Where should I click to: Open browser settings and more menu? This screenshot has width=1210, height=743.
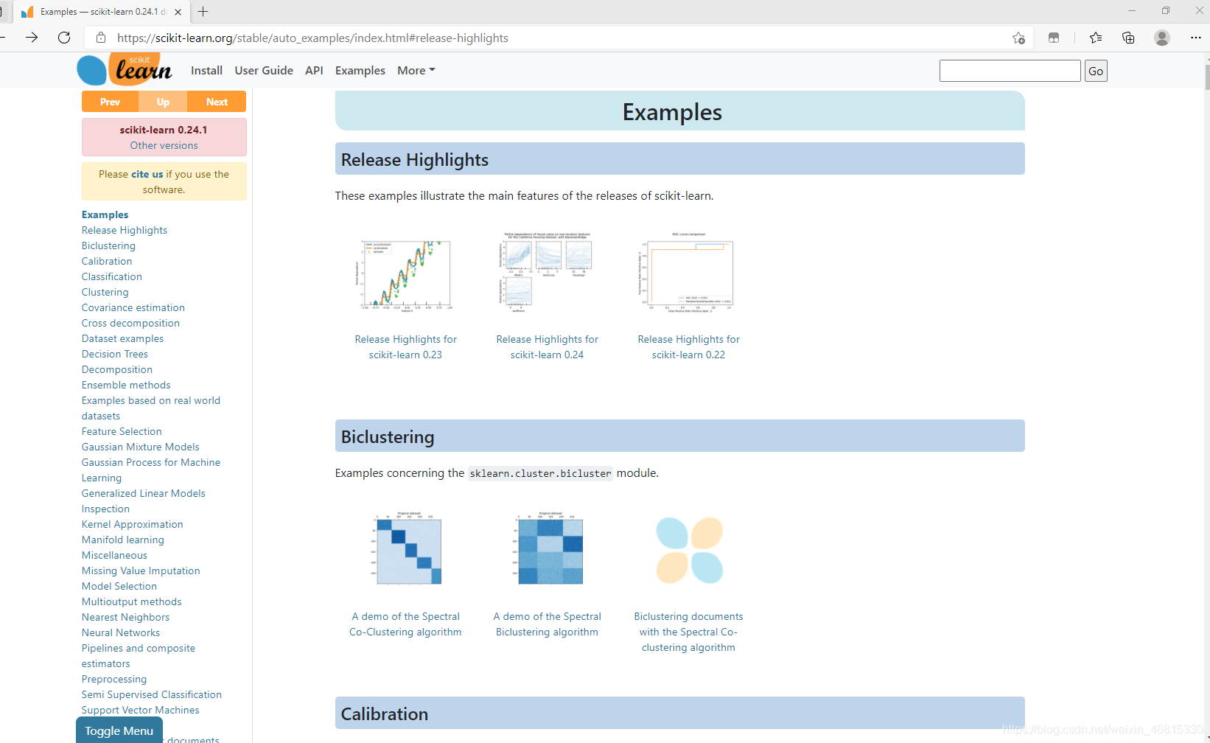[1195, 38]
